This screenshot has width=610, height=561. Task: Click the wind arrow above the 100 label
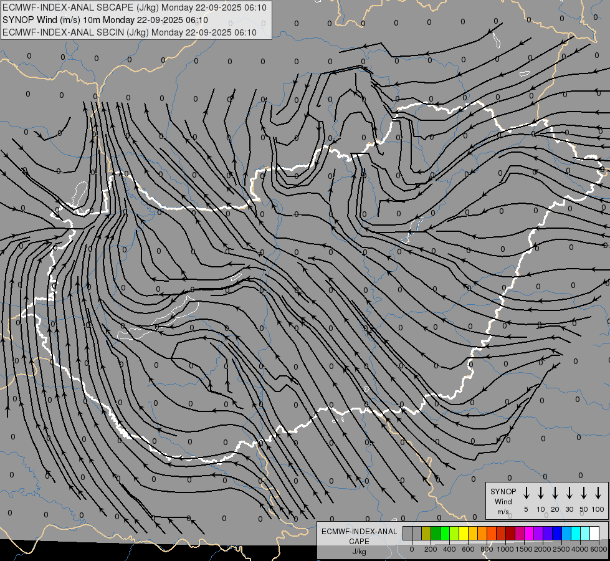click(x=598, y=493)
